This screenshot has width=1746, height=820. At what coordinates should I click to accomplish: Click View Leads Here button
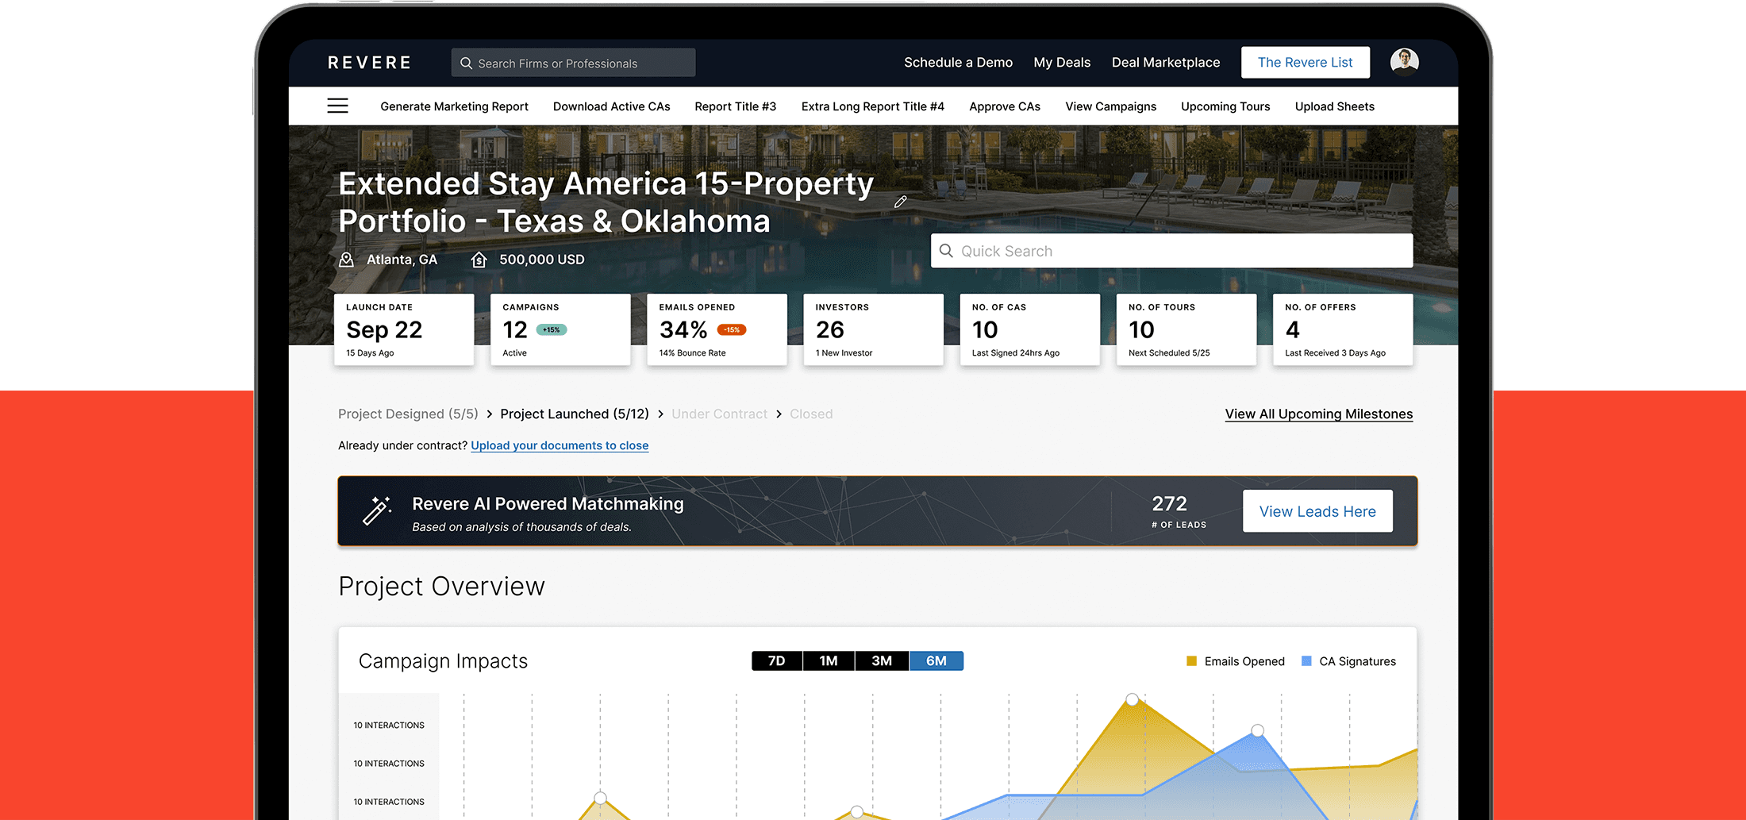coord(1317,511)
